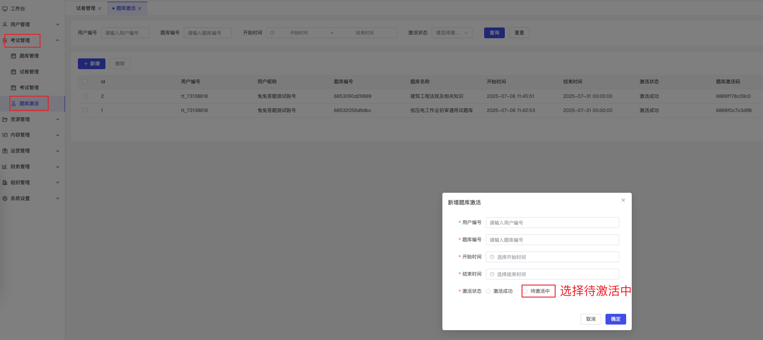
Task: Close the 新增题库激活 dialog with X
Action: (x=623, y=200)
